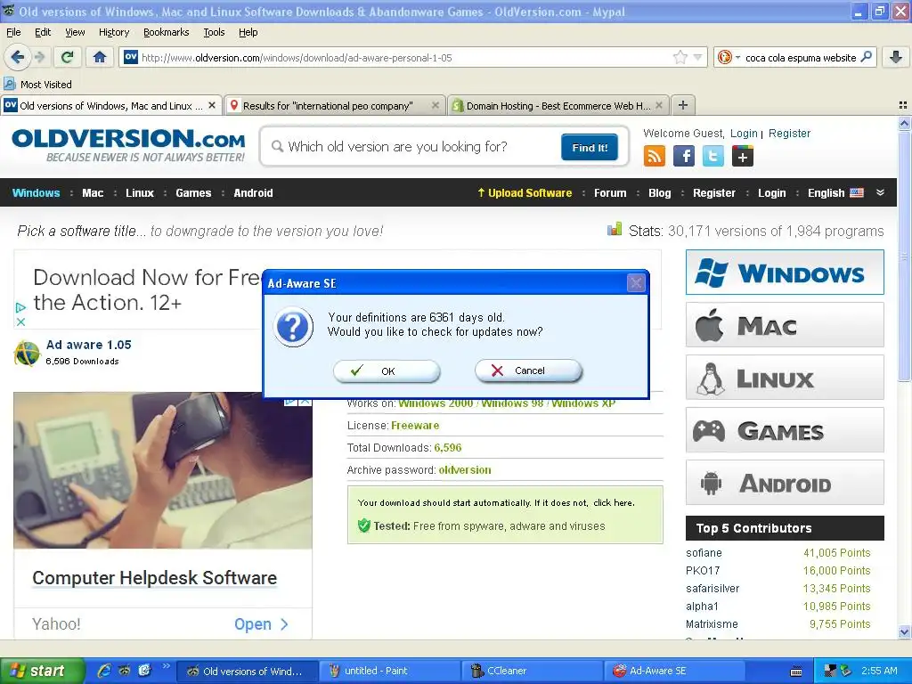
Task: Open the Google Plus share icon
Action: (x=743, y=156)
